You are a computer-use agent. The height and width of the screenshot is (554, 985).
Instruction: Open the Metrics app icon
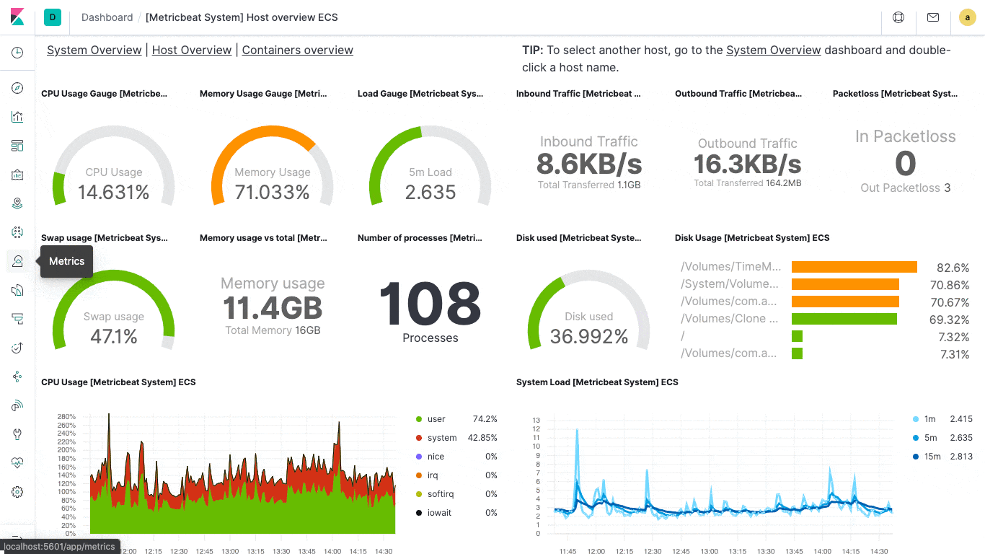(17, 261)
